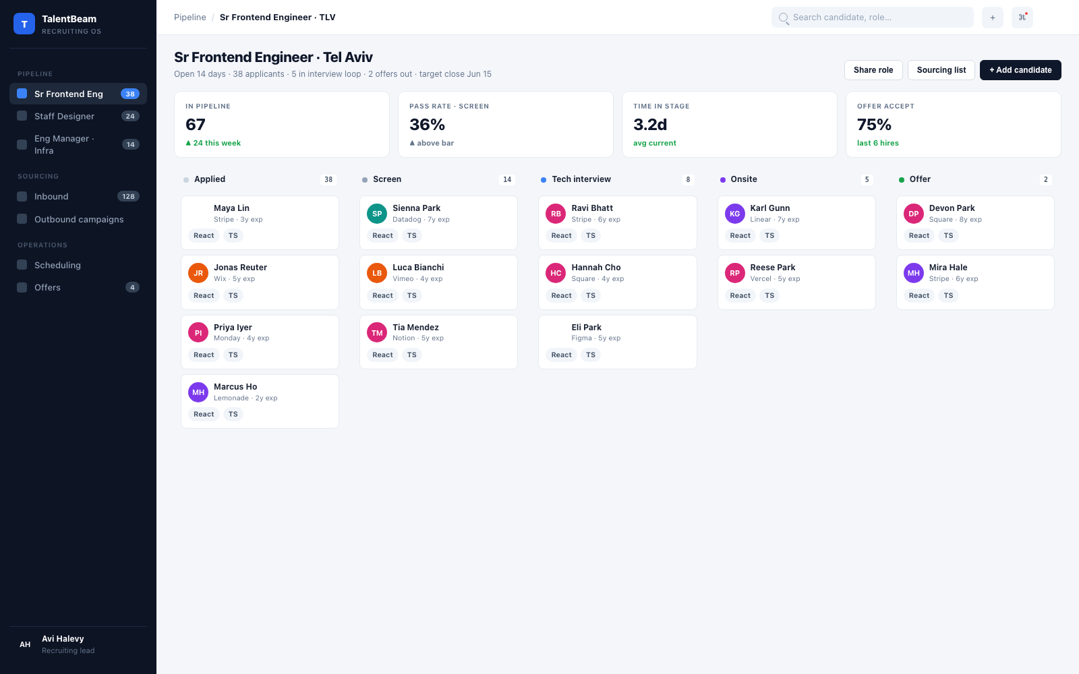The image size is (1079, 674).
Task: Click Mira Hale's MH avatar
Action: pyautogui.click(x=914, y=273)
